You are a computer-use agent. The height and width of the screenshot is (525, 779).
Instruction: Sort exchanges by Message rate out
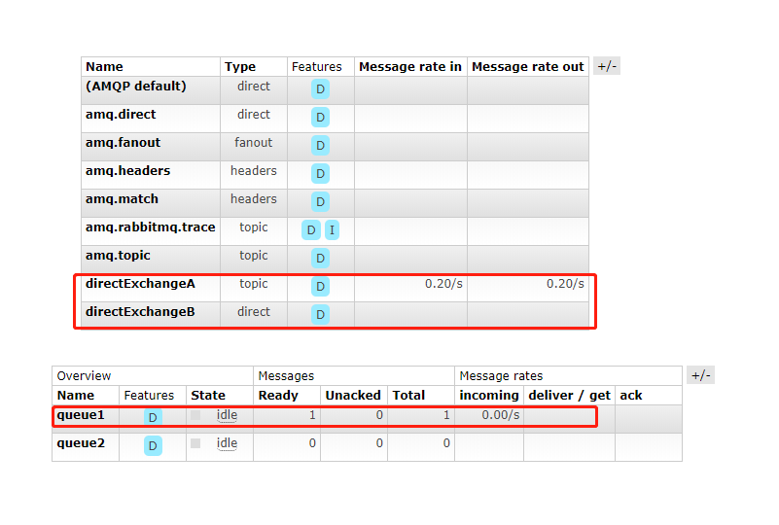[x=528, y=66]
